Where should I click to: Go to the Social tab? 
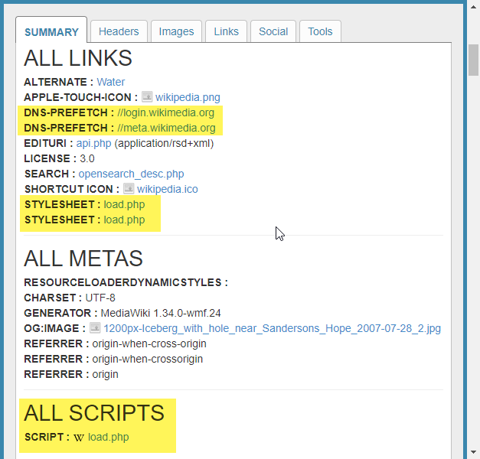(x=273, y=31)
